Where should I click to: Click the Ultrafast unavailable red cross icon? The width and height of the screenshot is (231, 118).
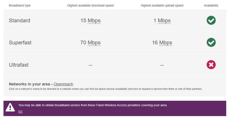tap(211, 65)
